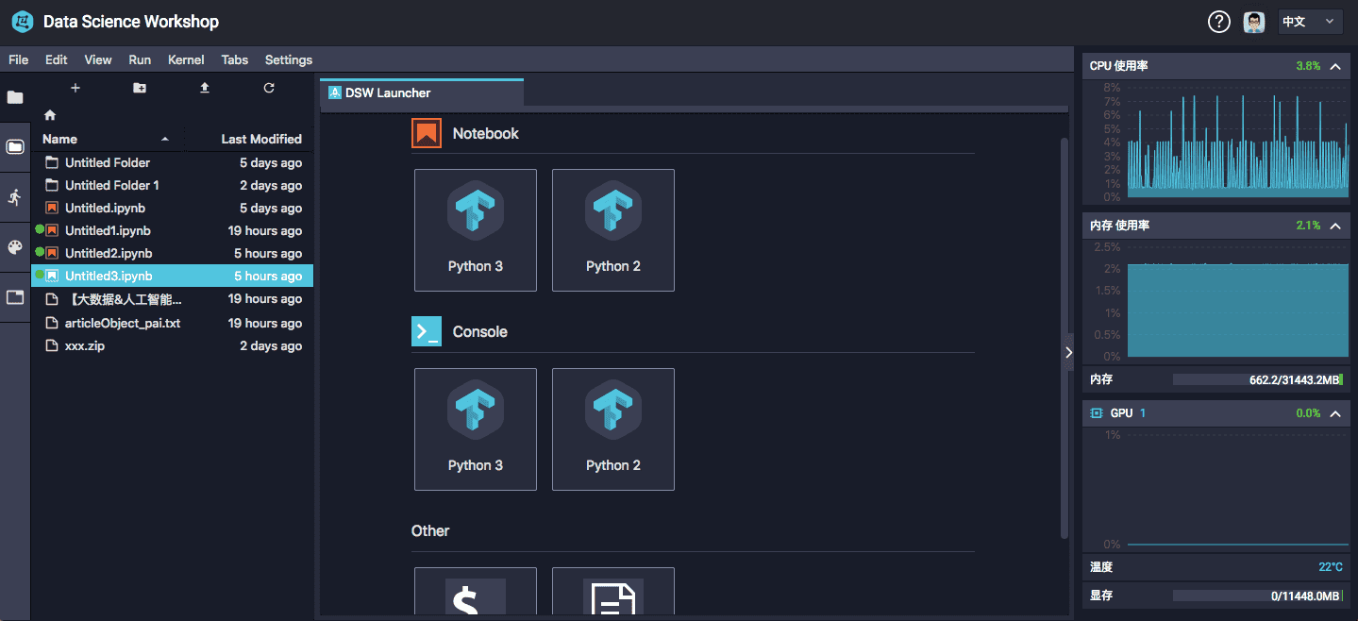1358x621 pixels.
Task: Launch Python 3 Notebook card
Action: tap(476, 230)
